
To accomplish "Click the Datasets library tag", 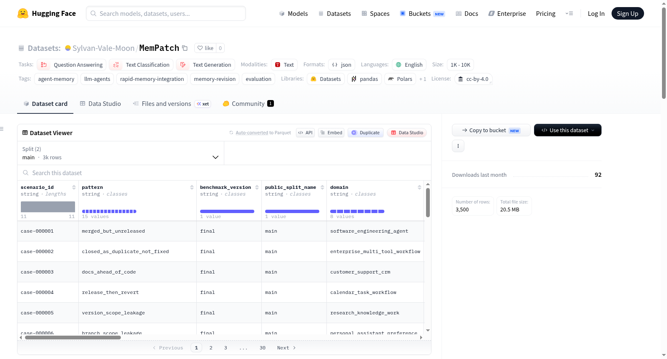I will pos(326,79).
